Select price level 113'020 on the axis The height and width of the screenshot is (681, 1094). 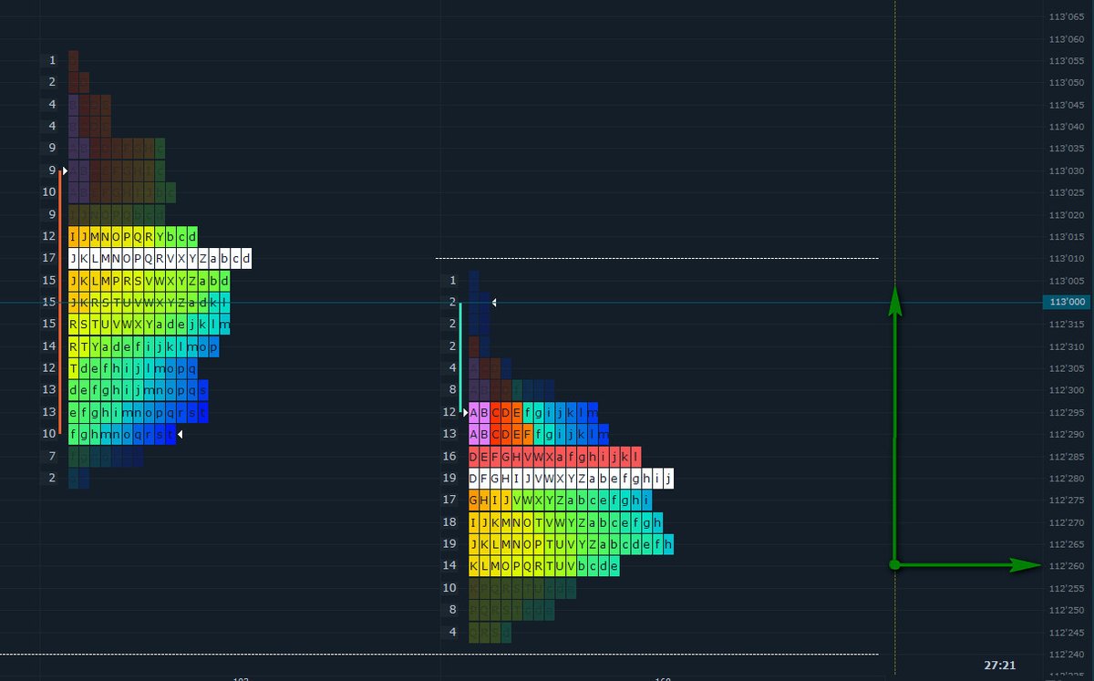(1067, 215)
